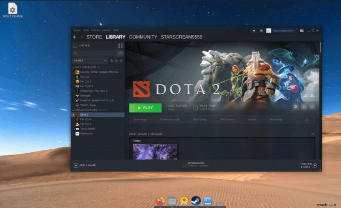
Task: Switch to the COMMUNITY tab
Action: 143,37
